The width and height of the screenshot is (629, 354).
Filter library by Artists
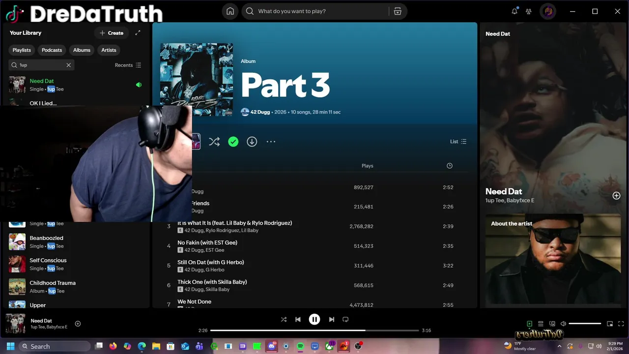[109, 50]
